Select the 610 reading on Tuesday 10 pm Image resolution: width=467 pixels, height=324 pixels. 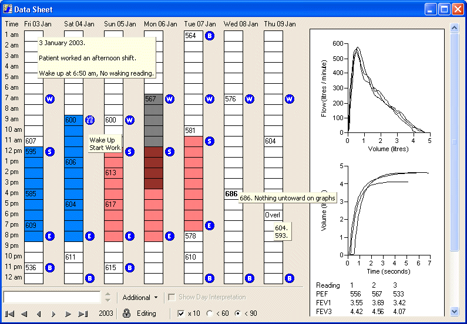click(193, 257)
